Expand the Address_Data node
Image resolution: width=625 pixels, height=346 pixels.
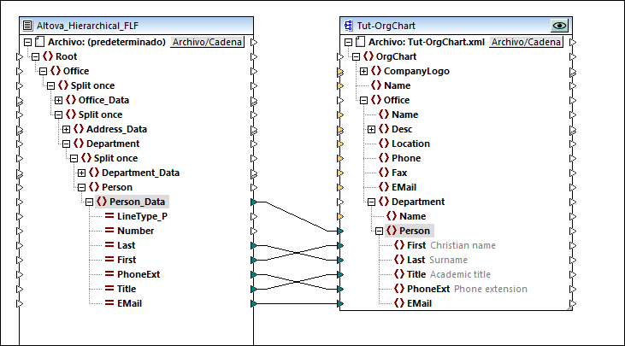point(67,129)
